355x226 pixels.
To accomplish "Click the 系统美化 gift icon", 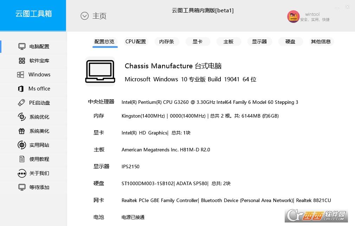I will [22, 131].
